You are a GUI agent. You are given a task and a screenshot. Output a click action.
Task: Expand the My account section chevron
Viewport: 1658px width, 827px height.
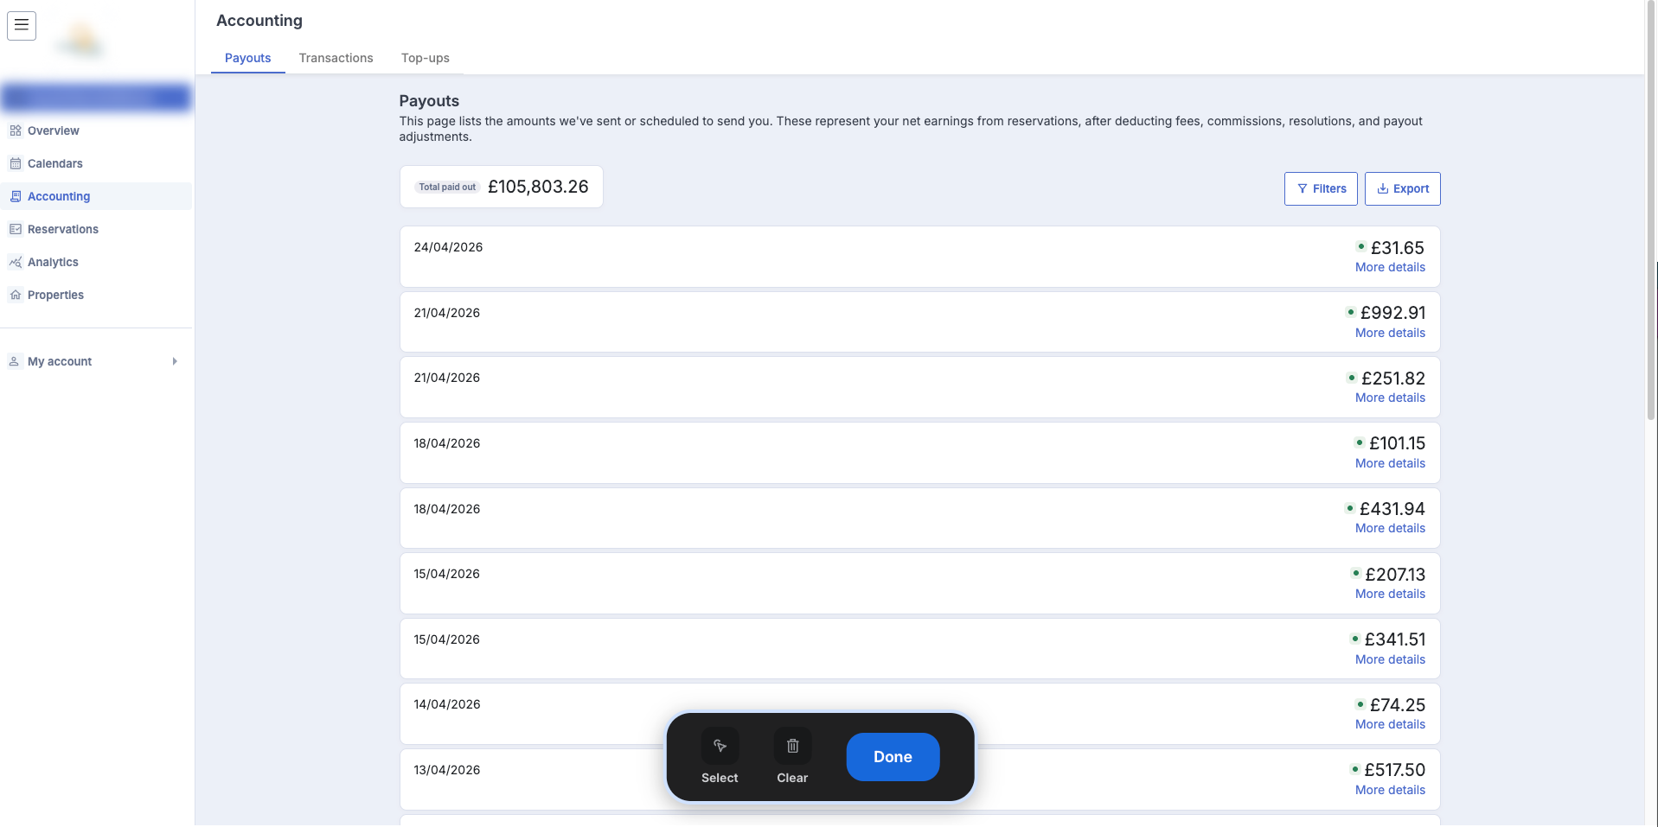[175, 361]
